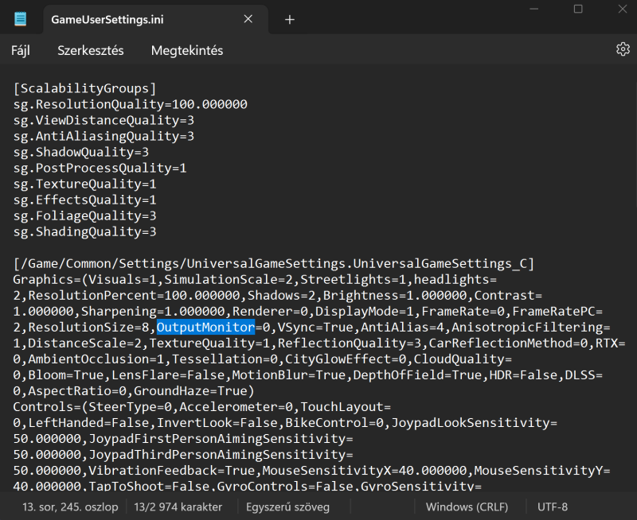The image size is (637, 520).
Task: Click the sg.ResolutionQuality=100.000000 line
Action: [131, 104]
